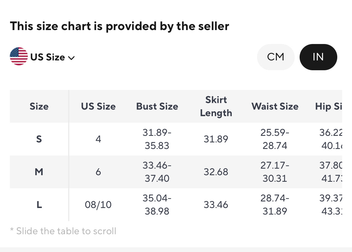
Task: Click the US flag icon
Action: (19, 56)
